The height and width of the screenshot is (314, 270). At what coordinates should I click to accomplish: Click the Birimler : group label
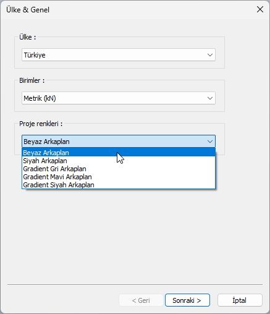32,80
